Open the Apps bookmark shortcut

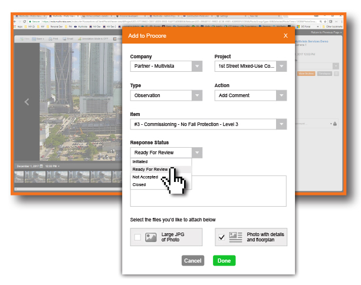coord(18,26)
